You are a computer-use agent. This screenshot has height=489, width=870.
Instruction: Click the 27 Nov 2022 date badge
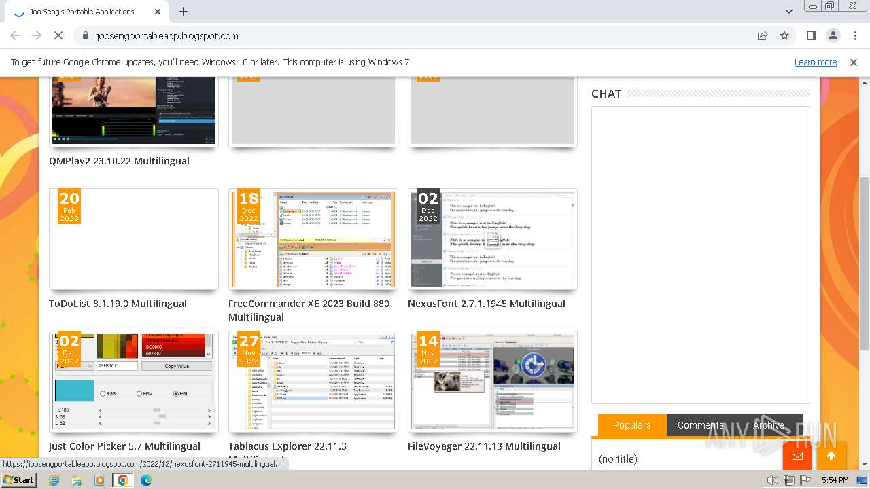coord(249,349)
